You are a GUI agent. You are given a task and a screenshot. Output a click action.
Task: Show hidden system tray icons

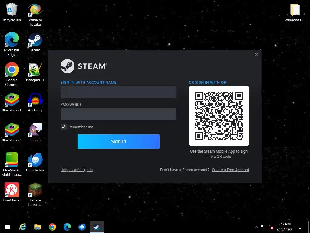pos(256,227)
